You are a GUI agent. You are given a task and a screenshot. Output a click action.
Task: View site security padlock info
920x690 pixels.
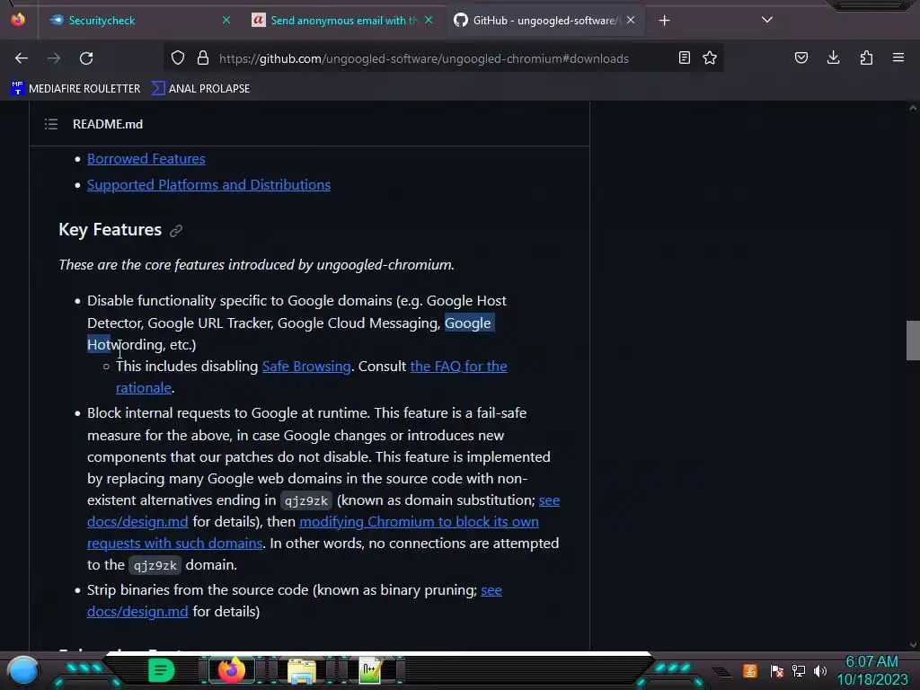203,58
